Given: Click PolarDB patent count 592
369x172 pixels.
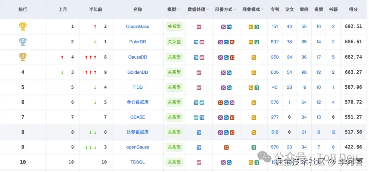Looking at the screenshot, I should pyautogui.click(x=275, y=42).
